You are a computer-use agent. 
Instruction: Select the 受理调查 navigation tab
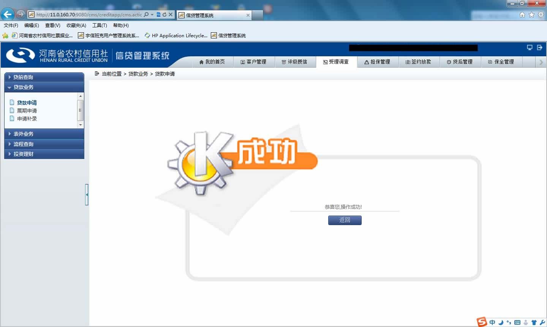click(x=336, y=62)
